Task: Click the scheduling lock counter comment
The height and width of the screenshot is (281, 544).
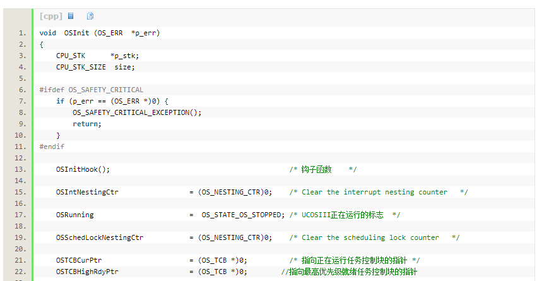Action: (x=375, y=237)
